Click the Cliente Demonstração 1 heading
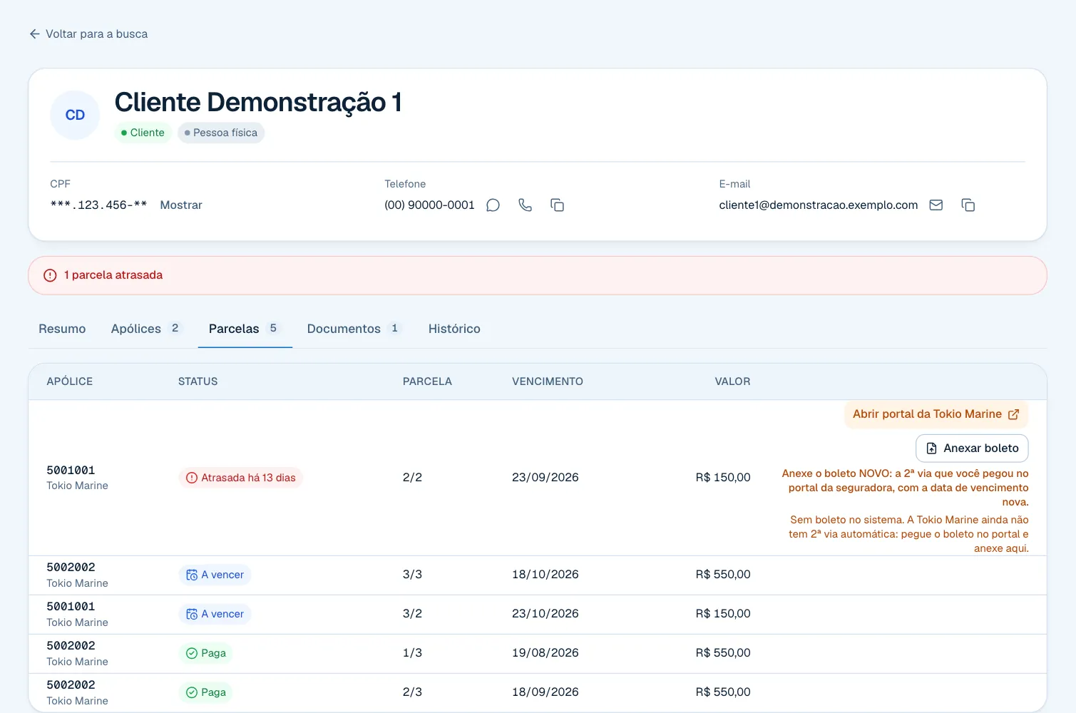This screenshot has height=713, width=1076. [x=258, y=103]
